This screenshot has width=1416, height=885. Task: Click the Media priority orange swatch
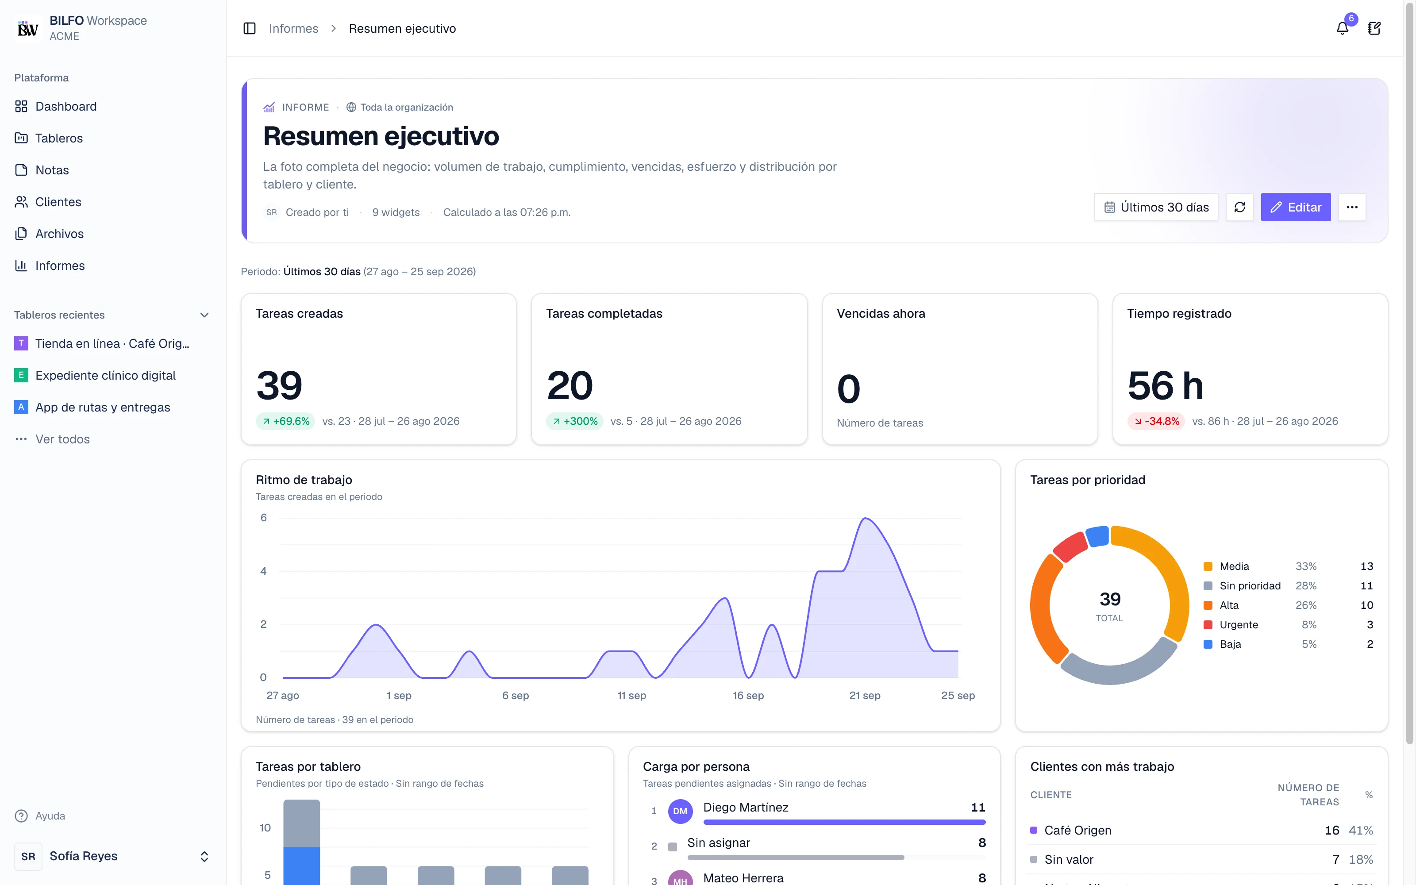(1208, 566)
